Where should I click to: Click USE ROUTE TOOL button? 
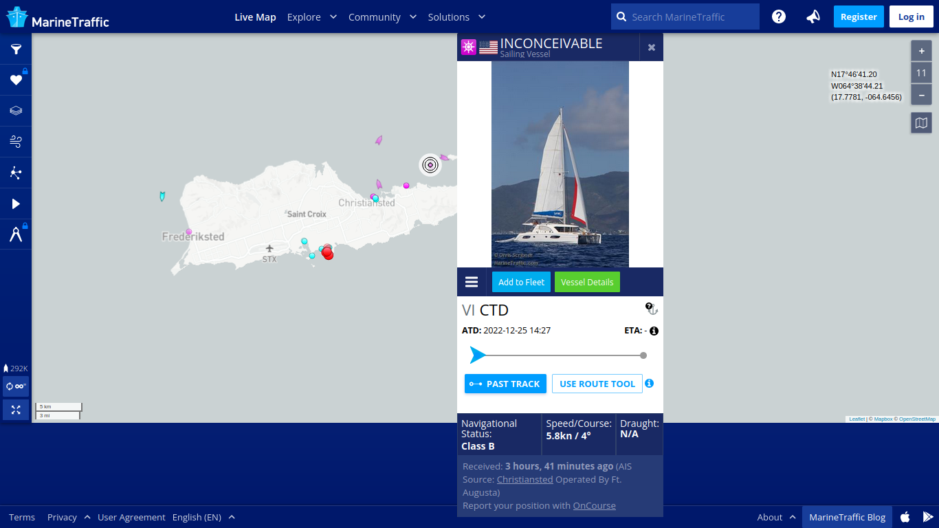597,384
